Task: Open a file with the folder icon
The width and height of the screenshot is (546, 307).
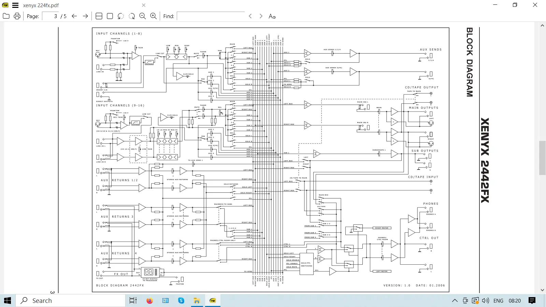Action: point(6,16)
